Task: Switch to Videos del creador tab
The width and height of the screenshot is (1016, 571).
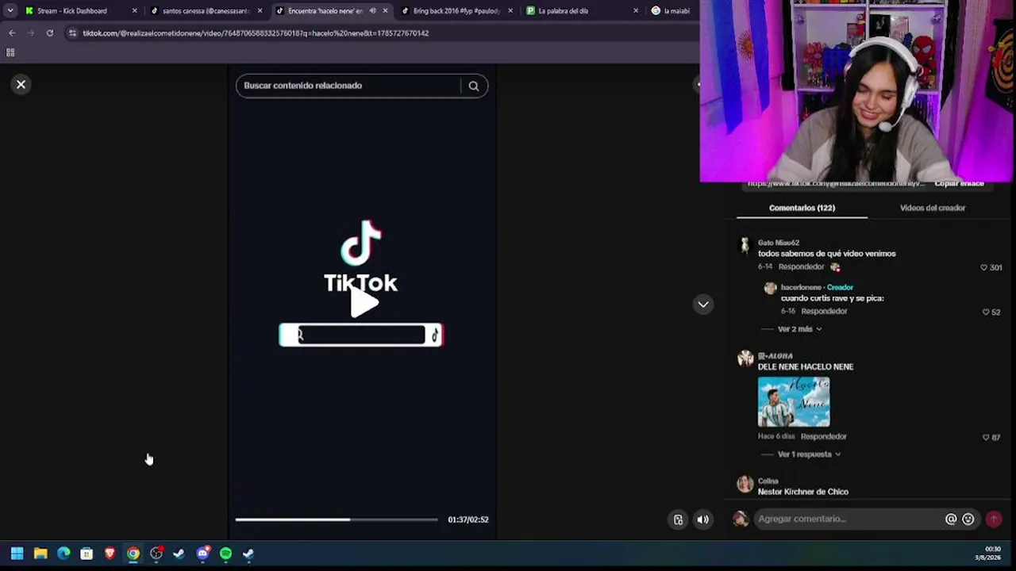Action: pyautogui.click(x=933, y=208)
